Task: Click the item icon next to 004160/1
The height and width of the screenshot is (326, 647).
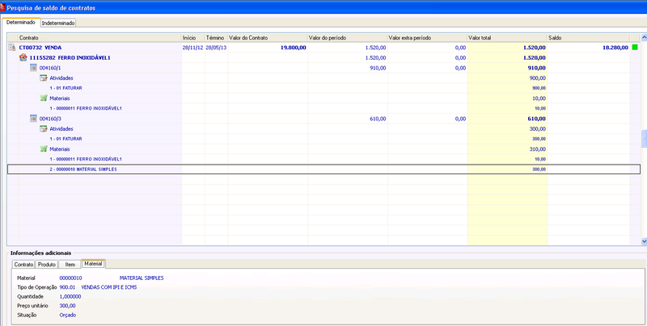Action: (x=34, y=68)
